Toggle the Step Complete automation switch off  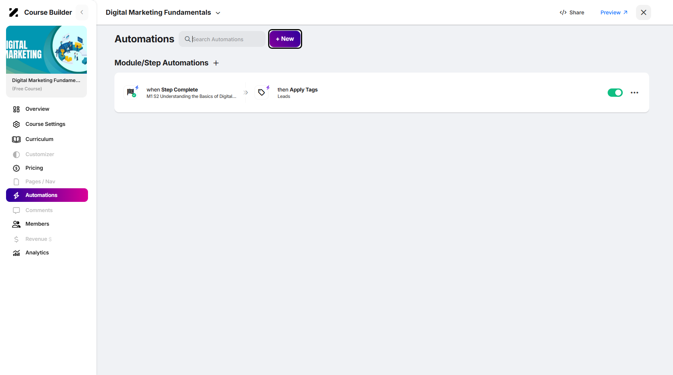pos(615,93)
